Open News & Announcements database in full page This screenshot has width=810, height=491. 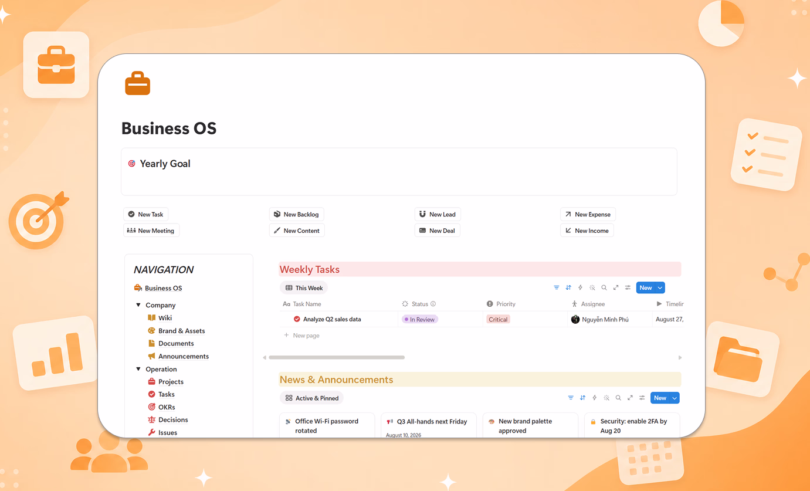pyautogui.click(x=630, y=398)
